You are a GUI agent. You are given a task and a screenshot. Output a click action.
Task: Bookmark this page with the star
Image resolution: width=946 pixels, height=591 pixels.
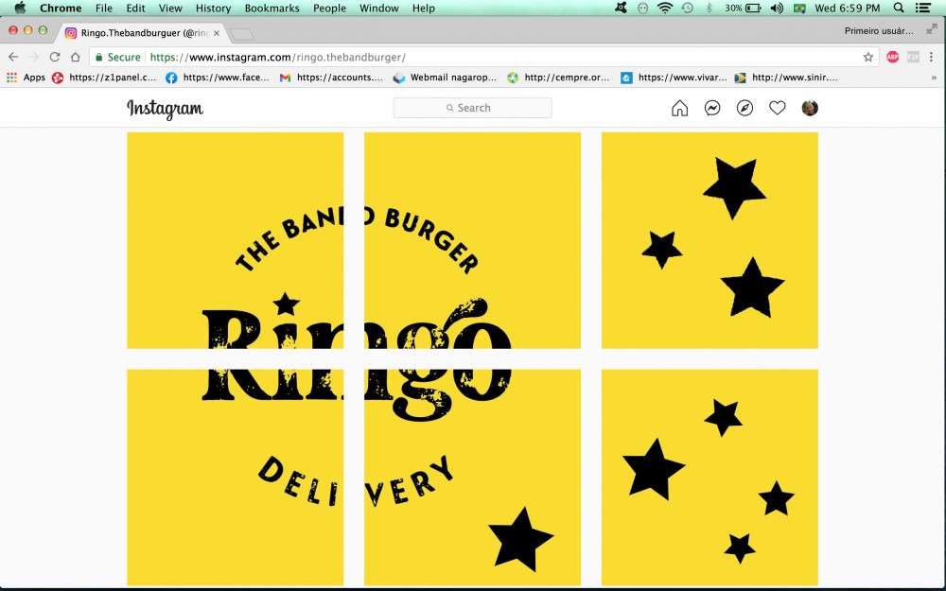(868, 57)
